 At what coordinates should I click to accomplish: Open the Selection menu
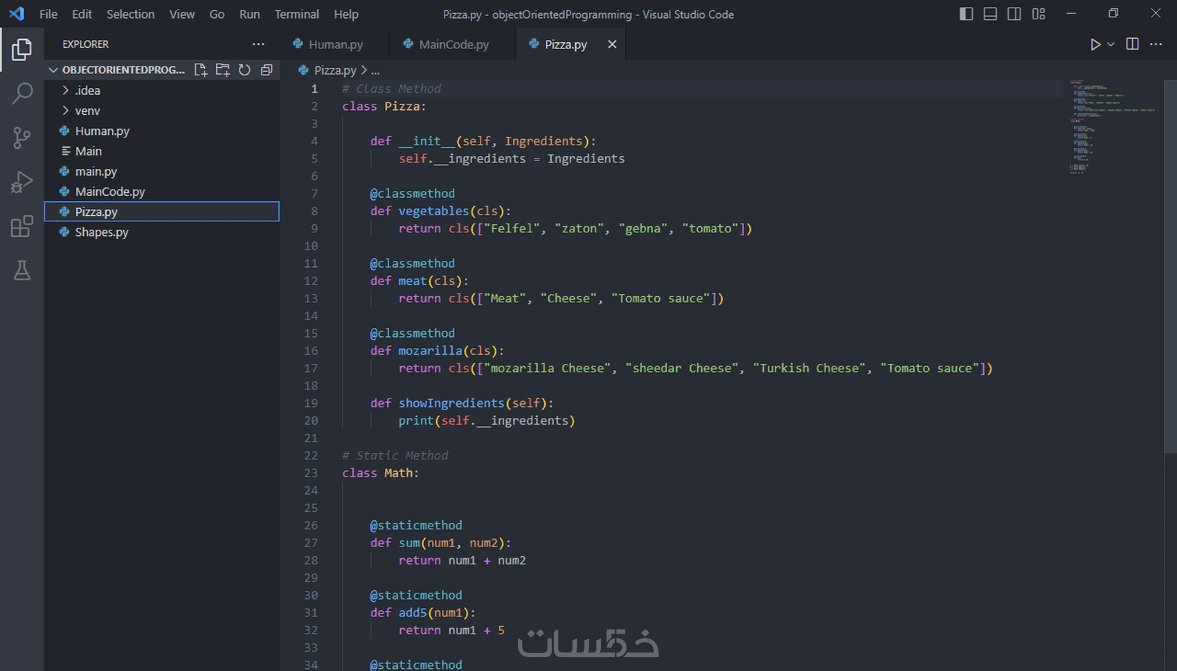(x=130, y=14)
